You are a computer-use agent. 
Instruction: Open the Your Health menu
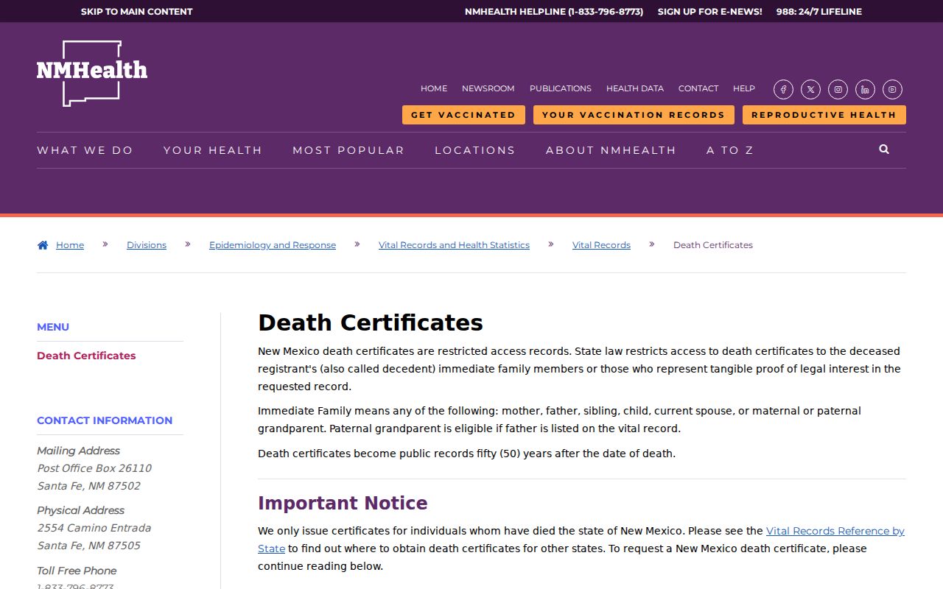point(213,150)
